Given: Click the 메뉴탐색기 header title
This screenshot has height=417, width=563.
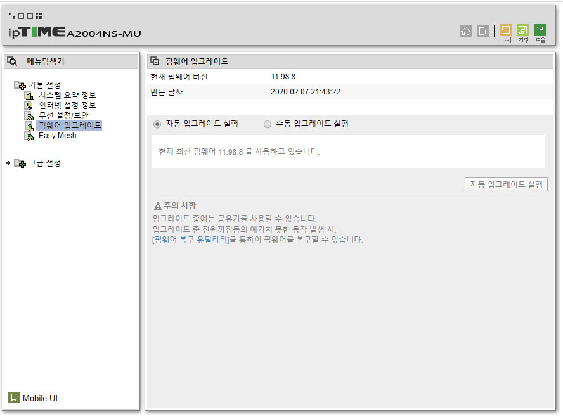Looking at the screenshot, I should coord(46,61).
